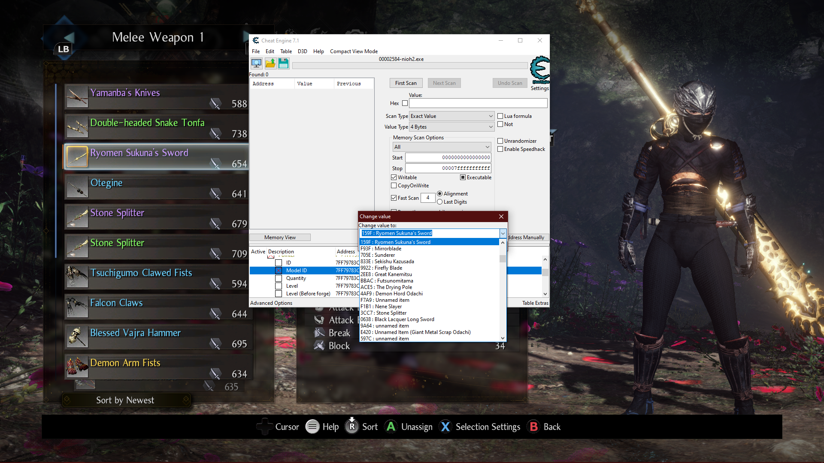Open Advanced Options
Screen dimensions: 824x463
tap(271, 303)
